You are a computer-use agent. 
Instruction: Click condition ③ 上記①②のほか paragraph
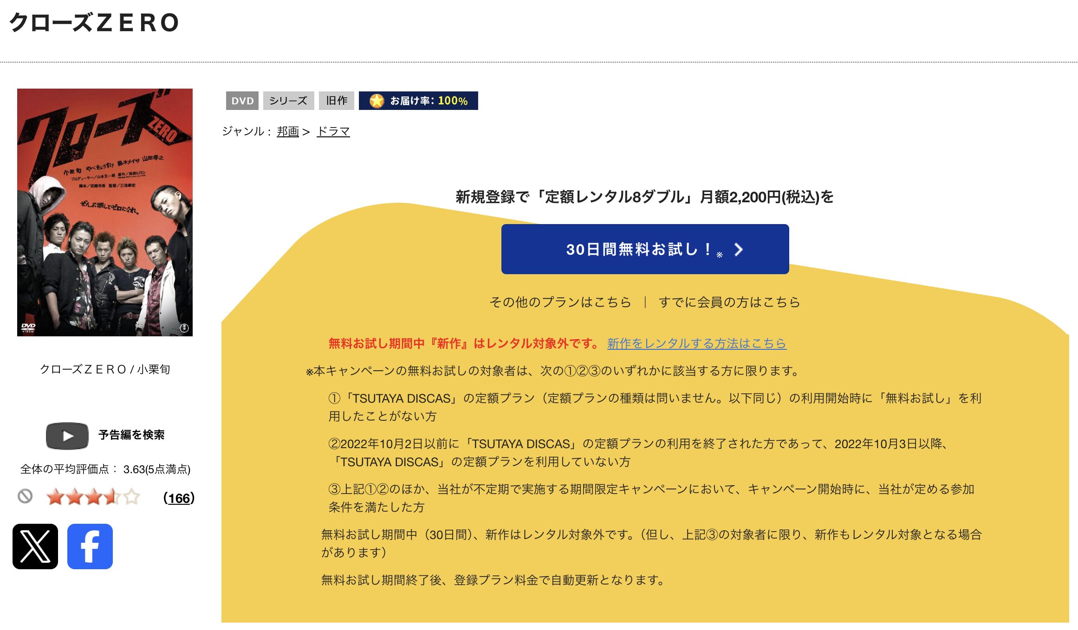[651, 498]
